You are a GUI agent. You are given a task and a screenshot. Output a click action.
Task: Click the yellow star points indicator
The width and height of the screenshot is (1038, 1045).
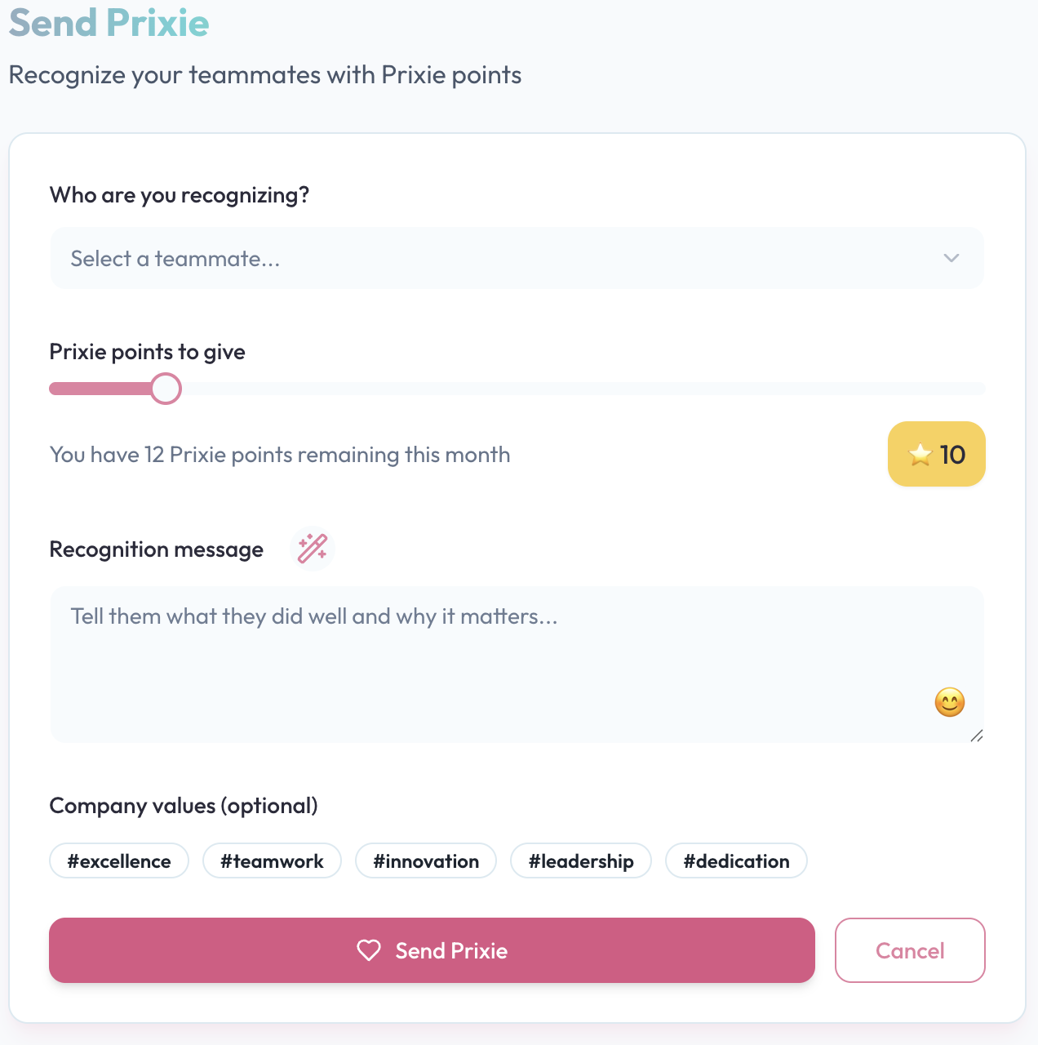936,454
